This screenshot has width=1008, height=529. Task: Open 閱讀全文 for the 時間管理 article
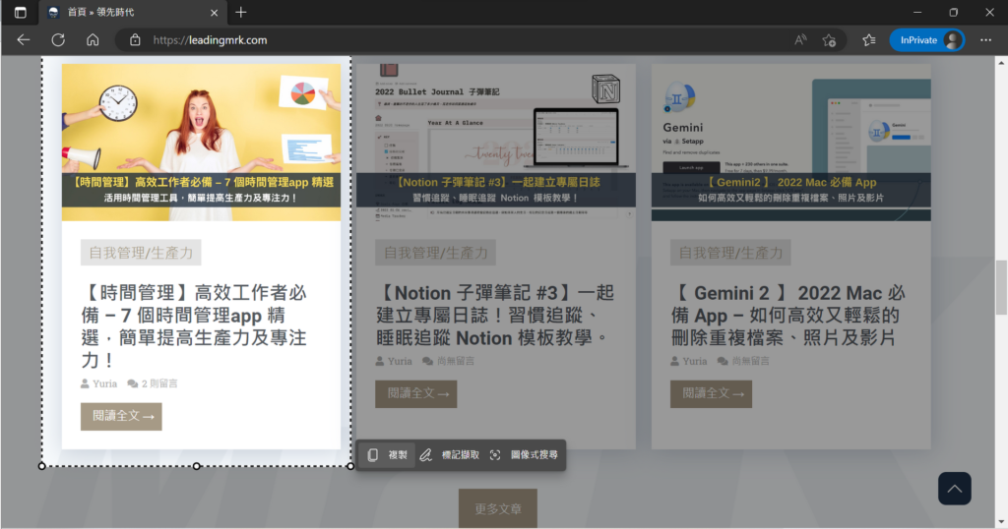tap(121, 416)
